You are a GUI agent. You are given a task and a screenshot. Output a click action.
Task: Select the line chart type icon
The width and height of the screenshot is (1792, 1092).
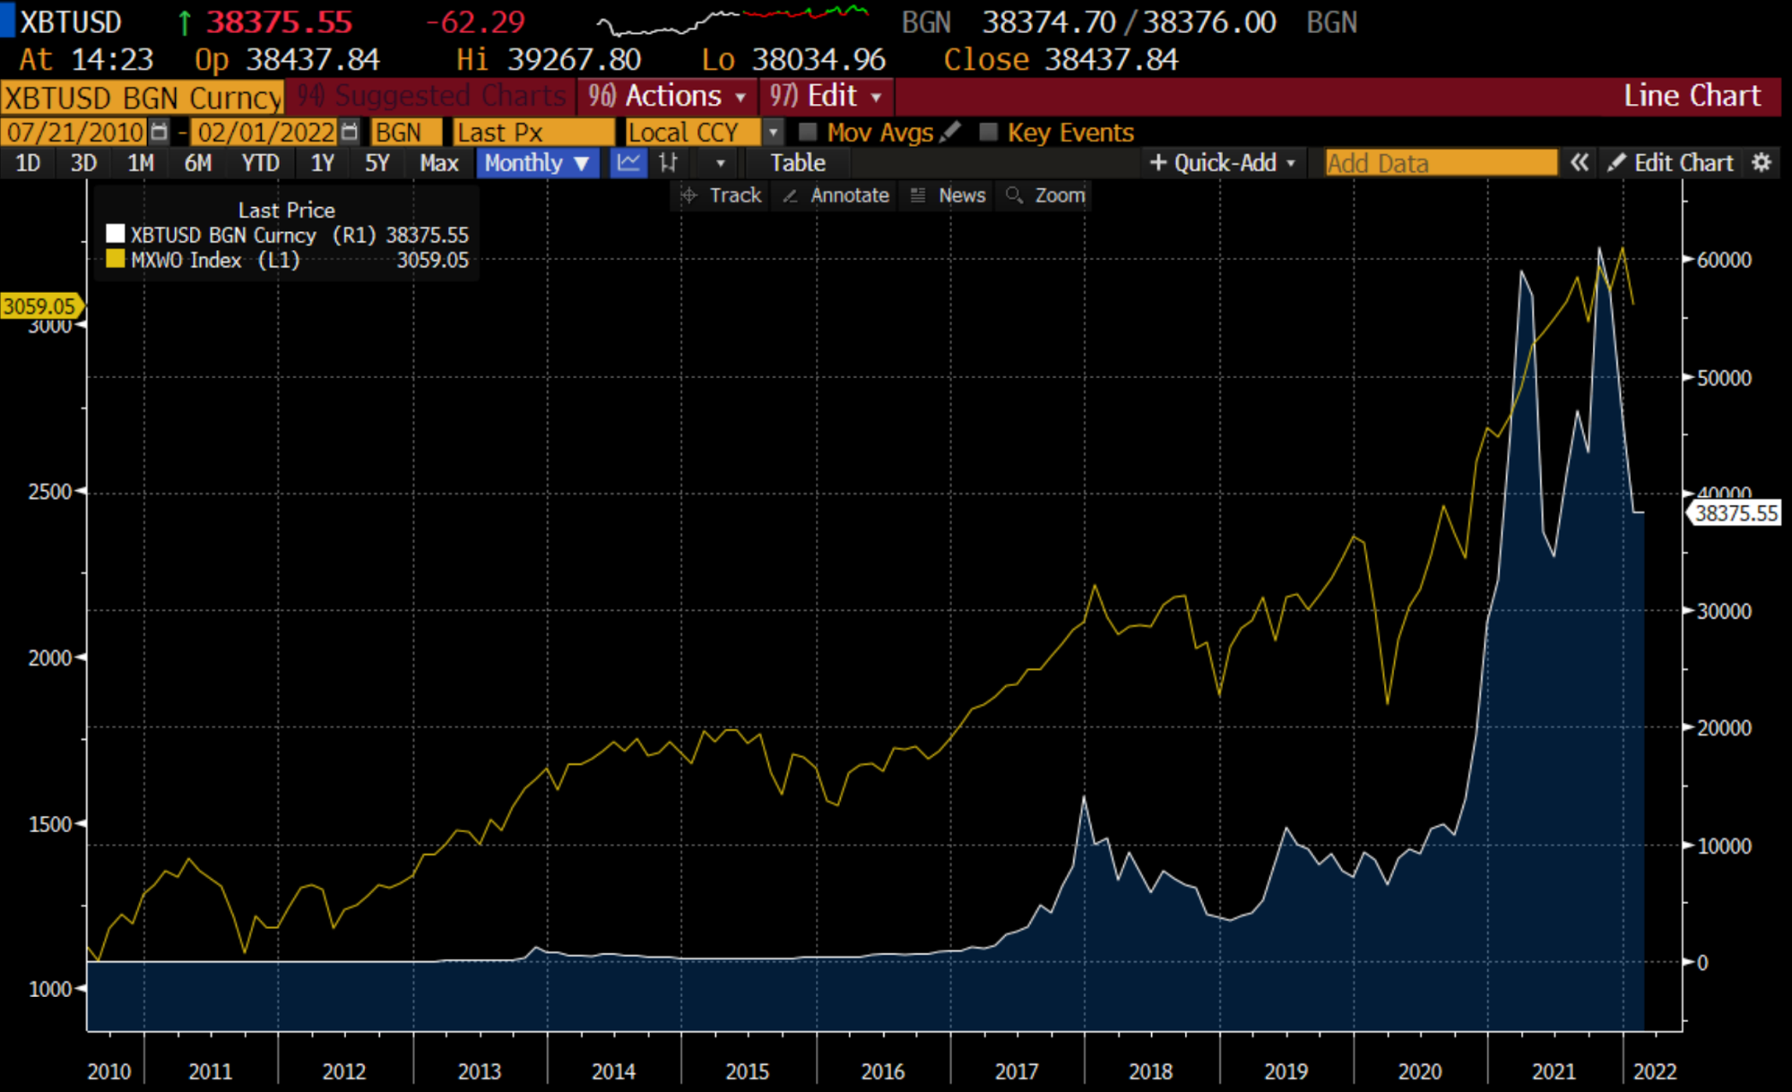(x=628, y=163)
